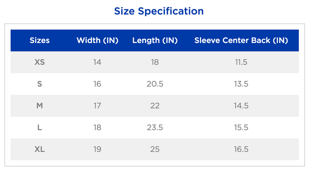The width and height of the screenshot is (310, 172).
Task: Select the Width (IN) column header
Action: tap(98, 41)
